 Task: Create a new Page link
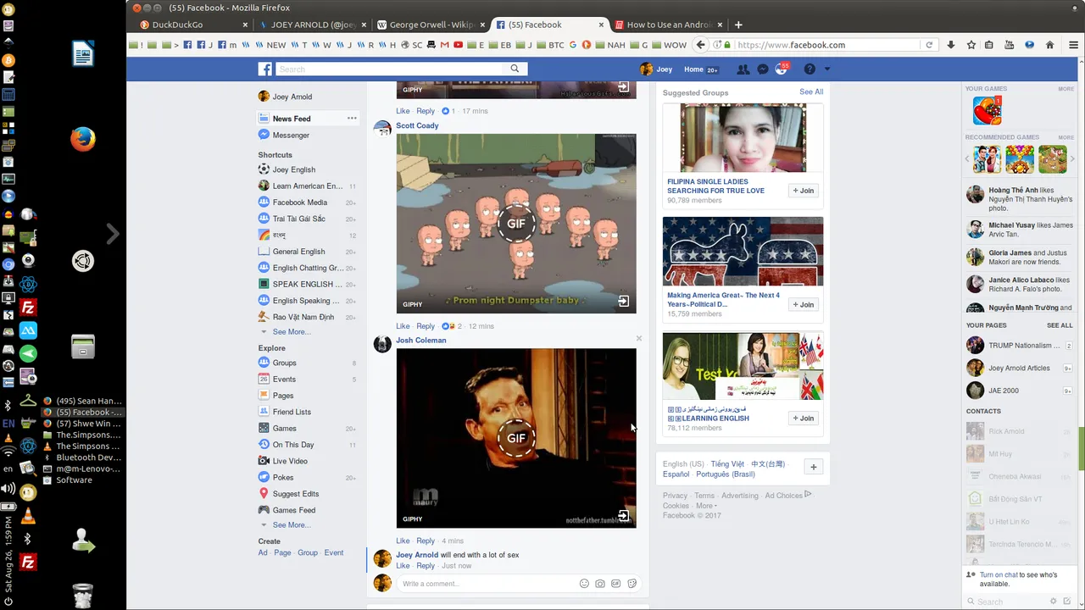click(x=282, y=552)
